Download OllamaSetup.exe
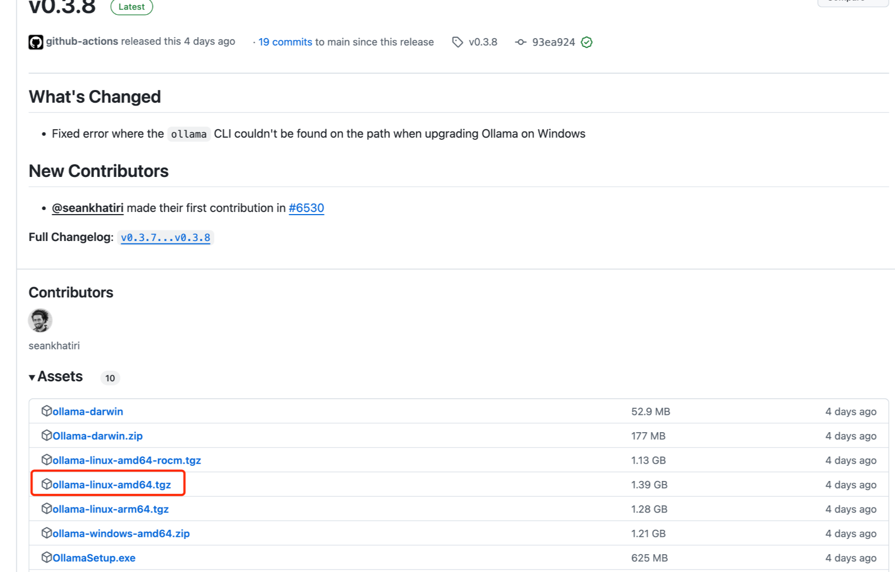The image size is (895, 572). point(94,558)
